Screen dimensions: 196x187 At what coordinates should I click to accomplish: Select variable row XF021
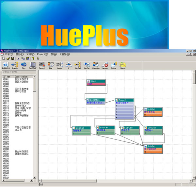(x=18, y=127)
